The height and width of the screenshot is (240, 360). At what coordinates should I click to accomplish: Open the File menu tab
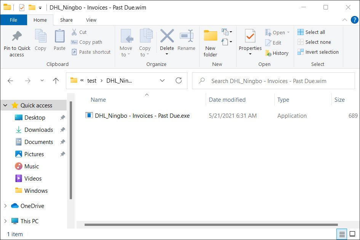pos(14,20)
